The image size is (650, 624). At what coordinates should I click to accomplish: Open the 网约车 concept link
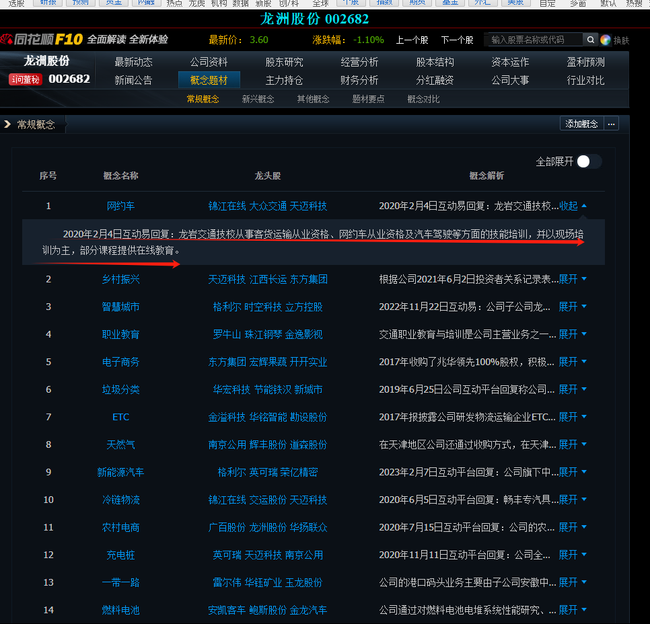tap(120, 206)
